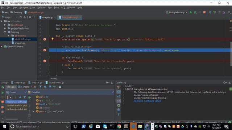232x130 pixels.
Task: Expand the LocalProject folder
Action: coord(5,25)
